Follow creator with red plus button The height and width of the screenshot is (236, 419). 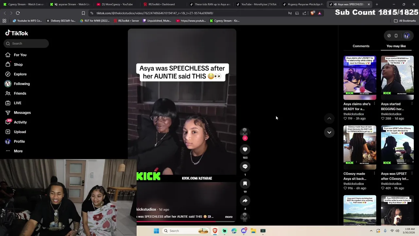pyautogui.click(x=245, y=138)
